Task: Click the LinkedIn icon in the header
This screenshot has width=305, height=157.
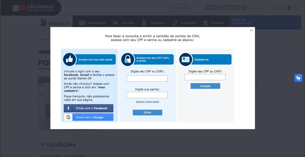Action: click(214, 8)
